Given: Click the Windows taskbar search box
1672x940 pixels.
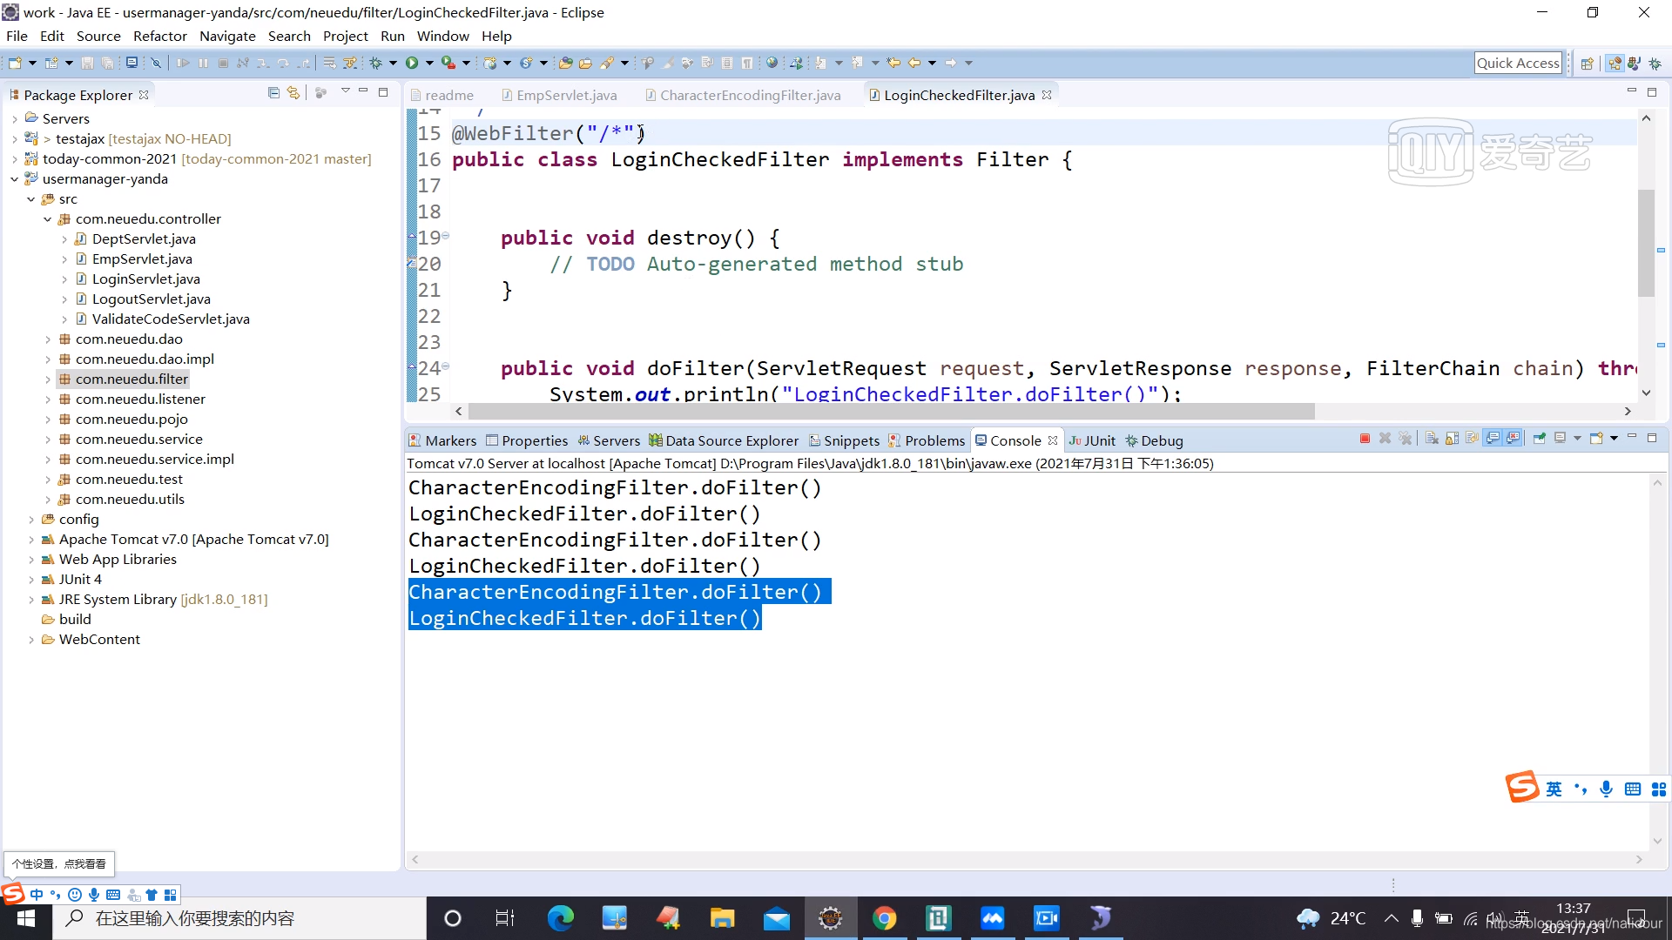Looking at the screenshot, I should 239,918.
